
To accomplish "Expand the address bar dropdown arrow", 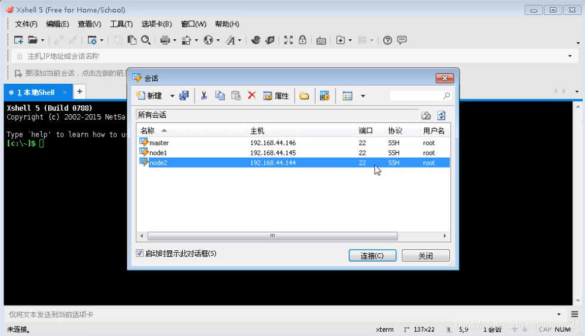I will [x=570, y=56].
